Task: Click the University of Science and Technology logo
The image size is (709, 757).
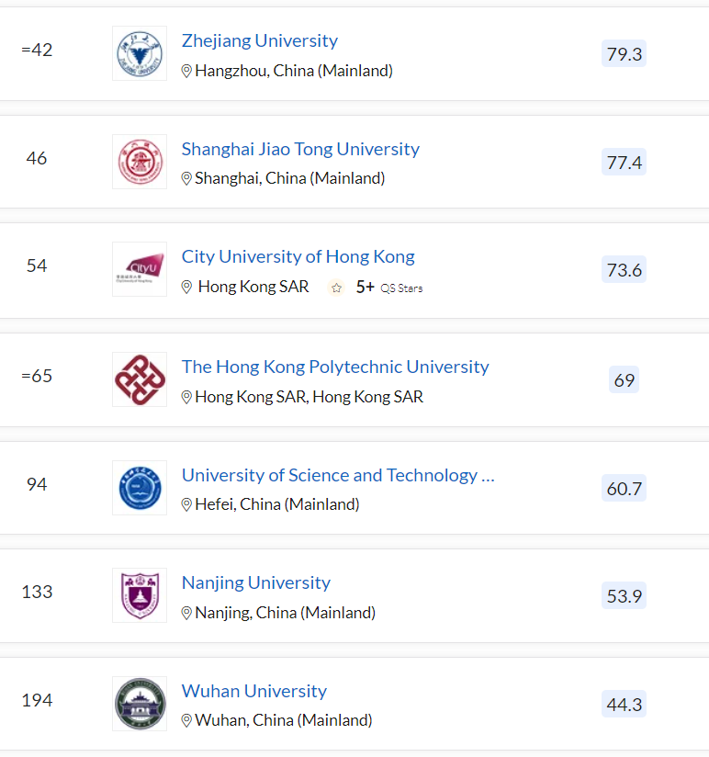Action: pos(139,488)
